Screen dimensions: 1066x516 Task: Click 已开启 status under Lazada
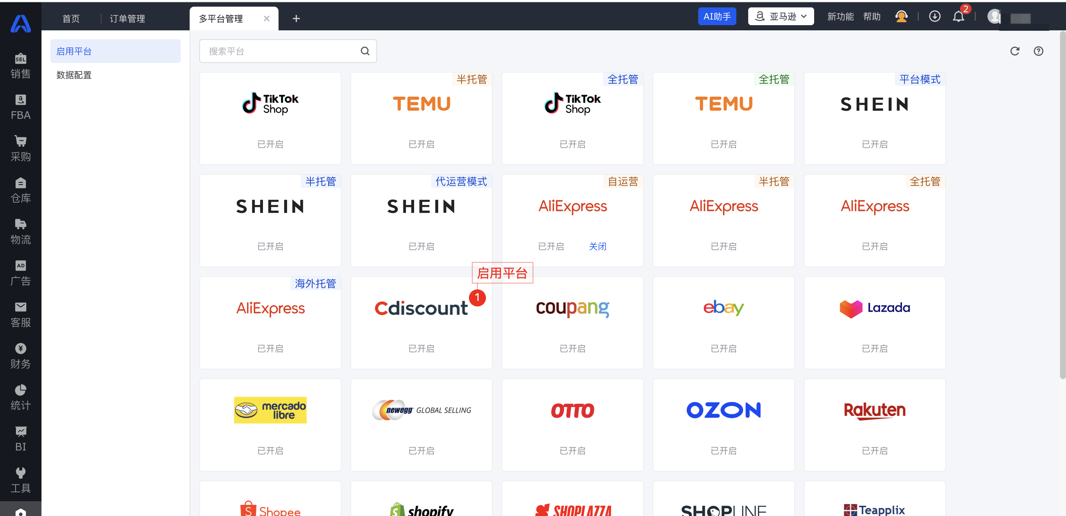pos(875,349)
